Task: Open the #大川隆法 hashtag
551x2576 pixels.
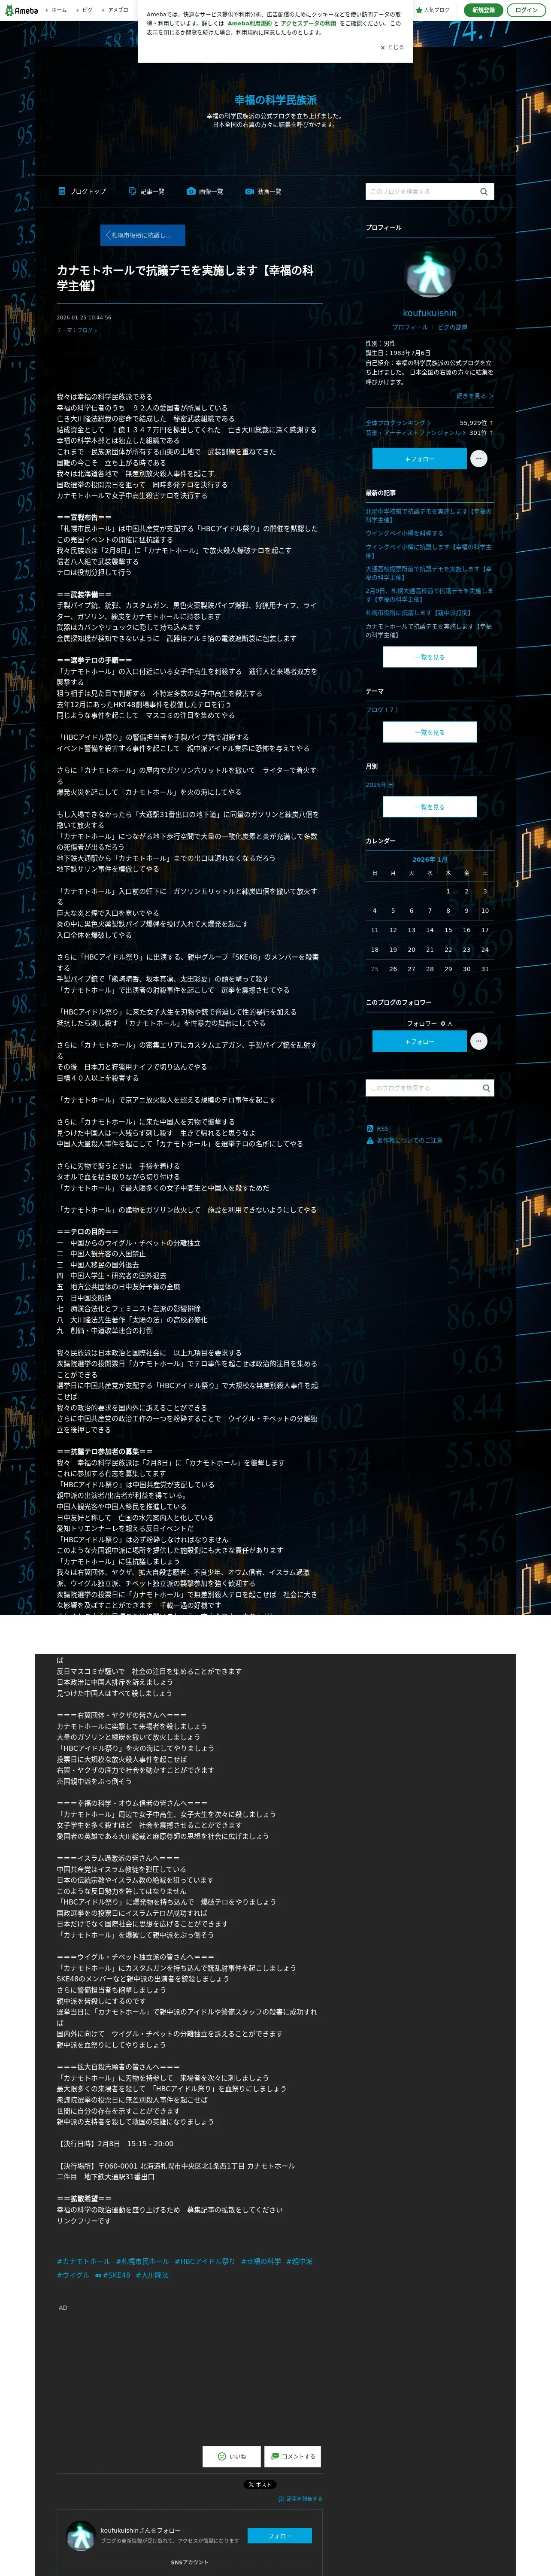Action: click(152, 2275)
